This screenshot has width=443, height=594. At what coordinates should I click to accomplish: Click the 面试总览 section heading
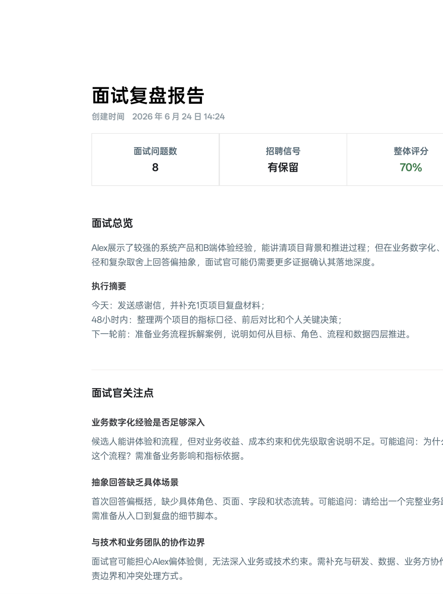[112, 223]
